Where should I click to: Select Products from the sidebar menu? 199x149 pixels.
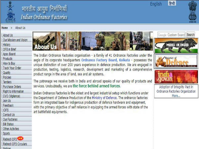click(x=8, y=59)
